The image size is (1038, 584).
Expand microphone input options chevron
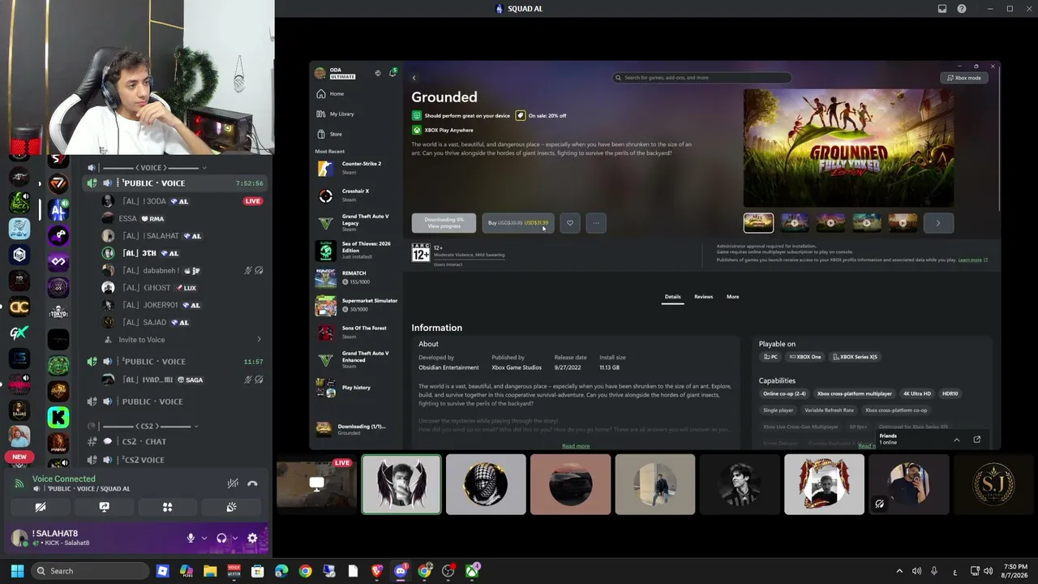click(x=203, y=538)
